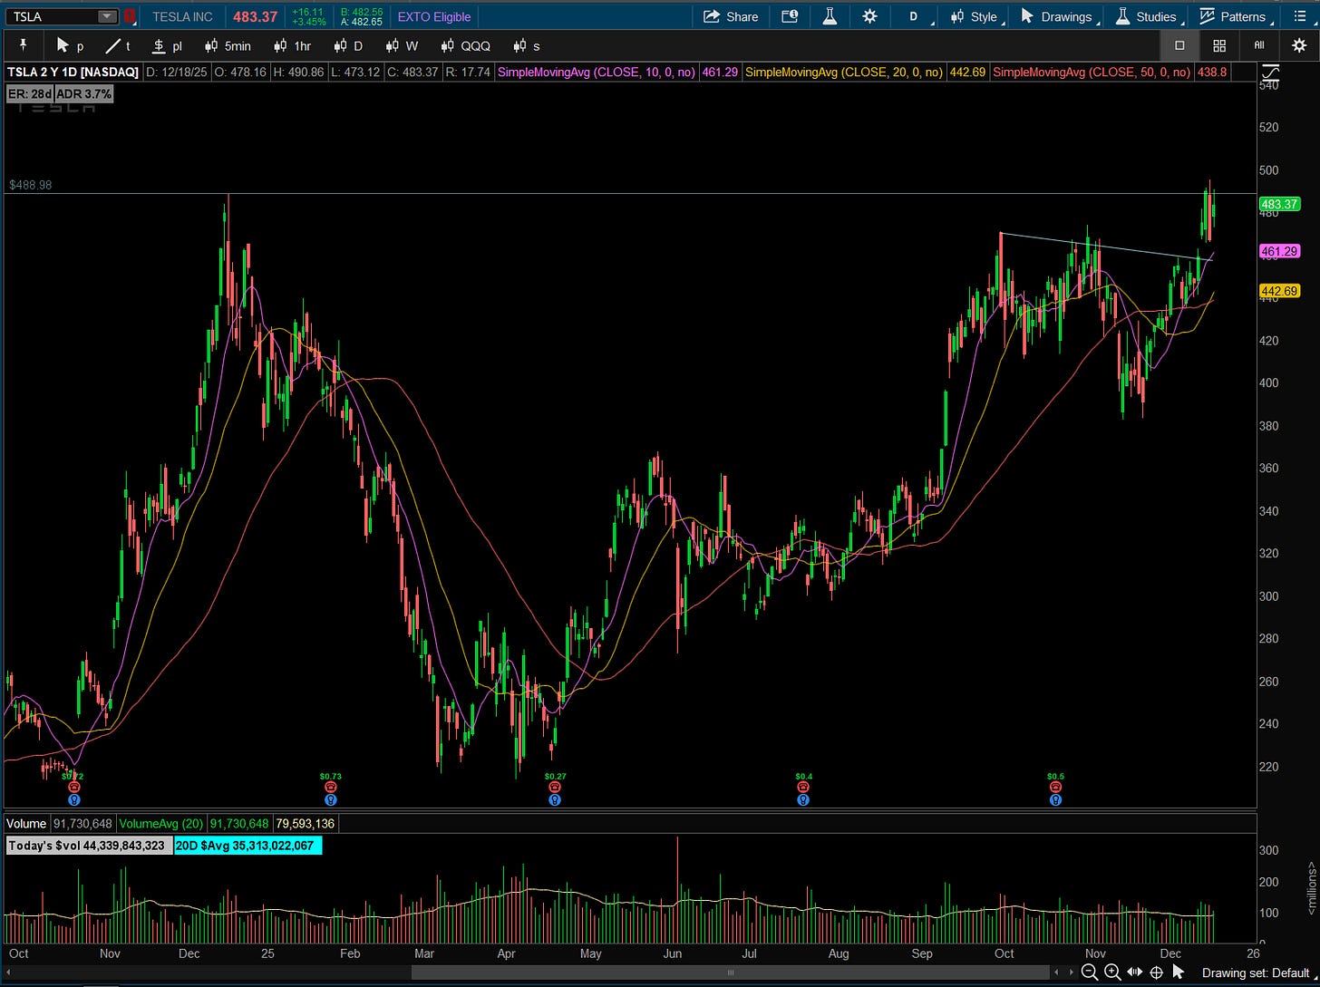This screenshot has width=1320, height=987.
Task: Switch to the 1hr chart shortcut
Action: coord(292,45)
